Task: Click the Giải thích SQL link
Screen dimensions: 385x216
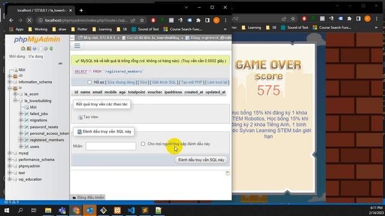Action: click(x=164, y=82)
